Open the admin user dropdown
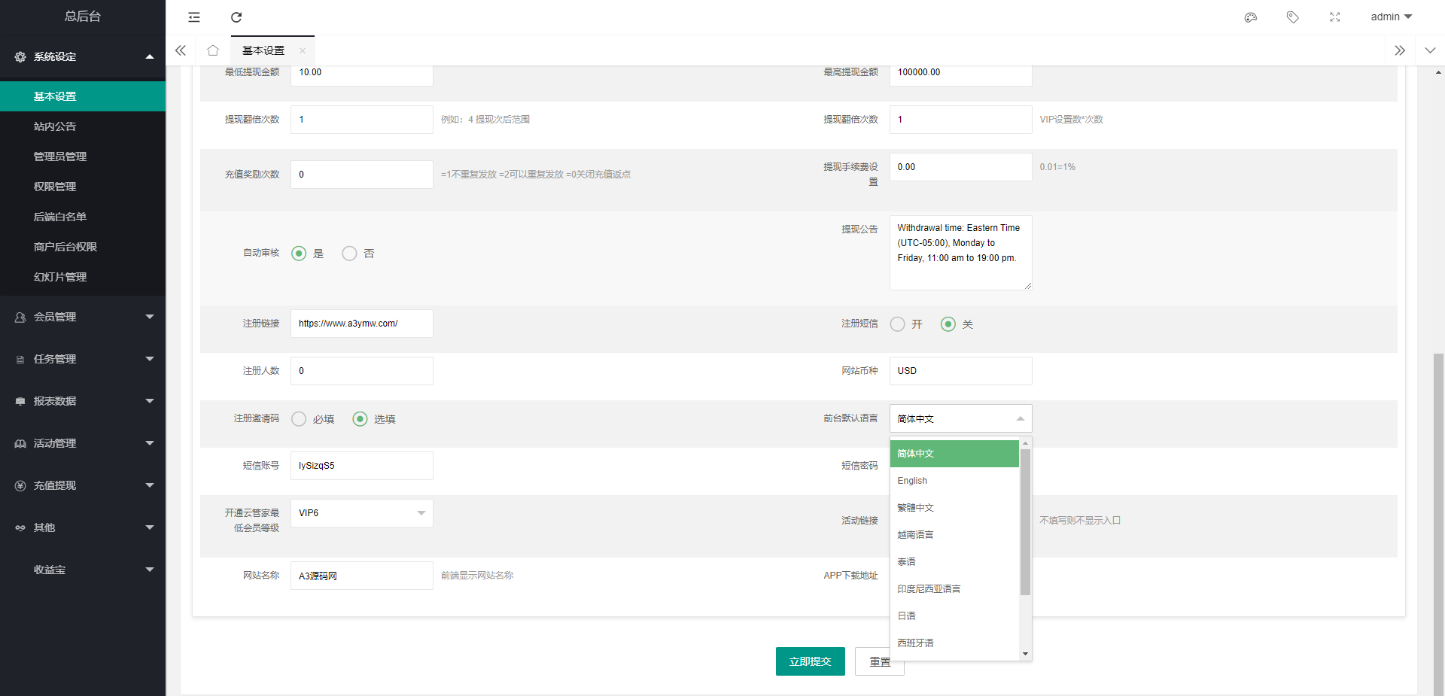This screenshot has height=696, width=1445. [x=1392, y=17]
